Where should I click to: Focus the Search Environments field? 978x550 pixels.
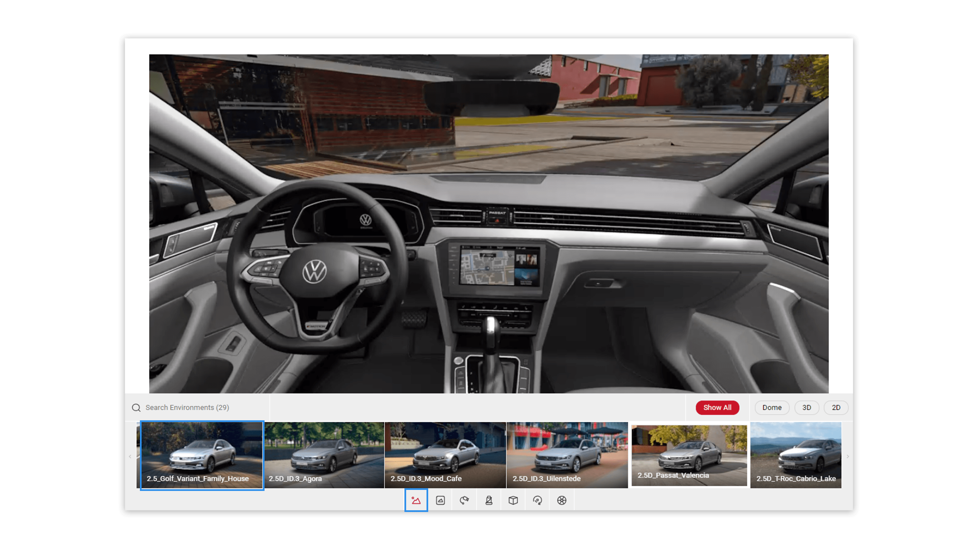197,407
